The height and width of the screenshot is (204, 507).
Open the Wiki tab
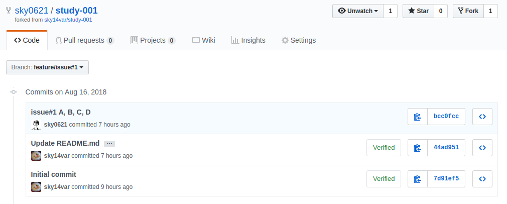[x=203, y=40]
